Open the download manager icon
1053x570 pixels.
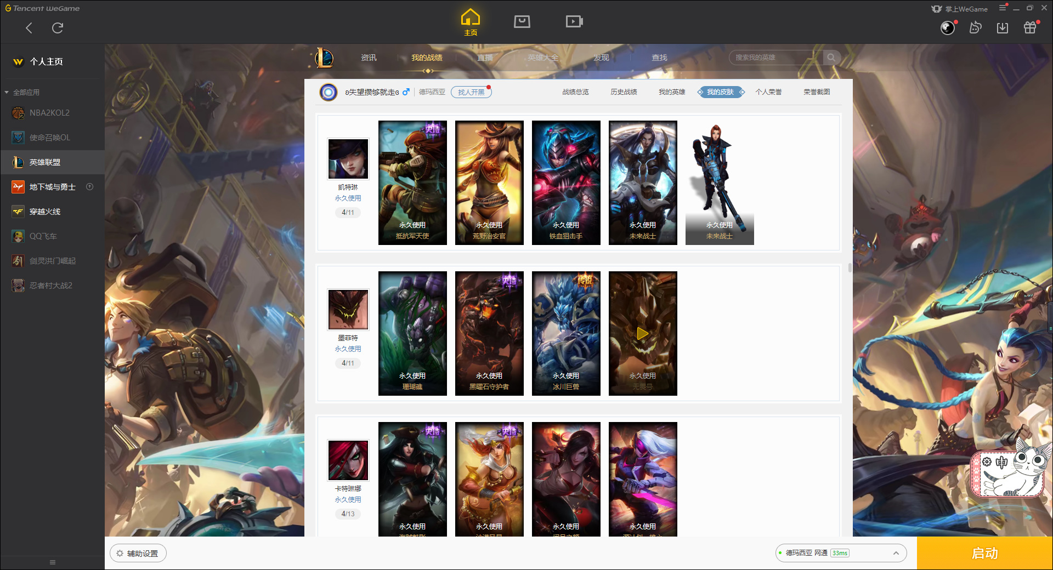(1003, 27)
